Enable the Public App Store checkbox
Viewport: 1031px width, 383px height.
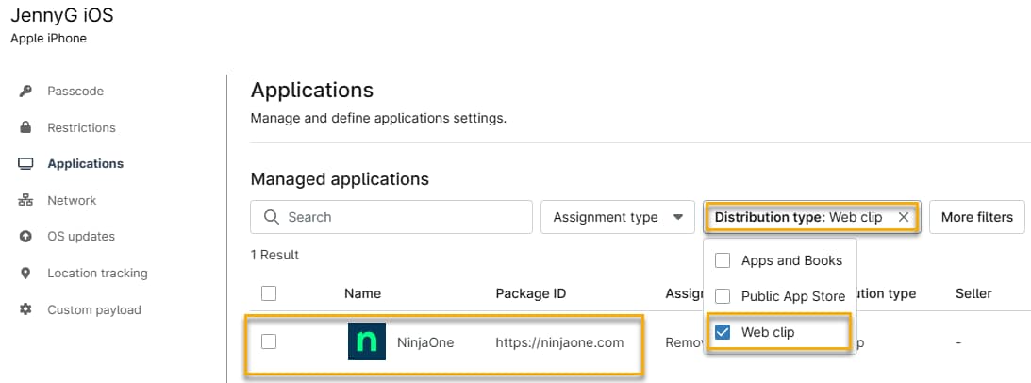coord(723,296)
